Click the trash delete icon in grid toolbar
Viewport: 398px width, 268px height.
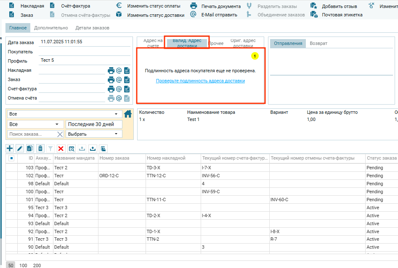click(40, 148)
